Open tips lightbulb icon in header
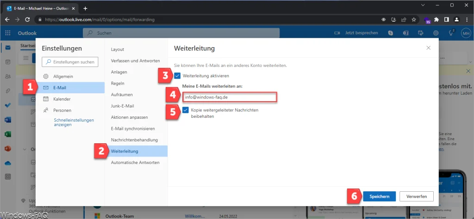Viewport: 474px width, 219px height. click(452, 33)
